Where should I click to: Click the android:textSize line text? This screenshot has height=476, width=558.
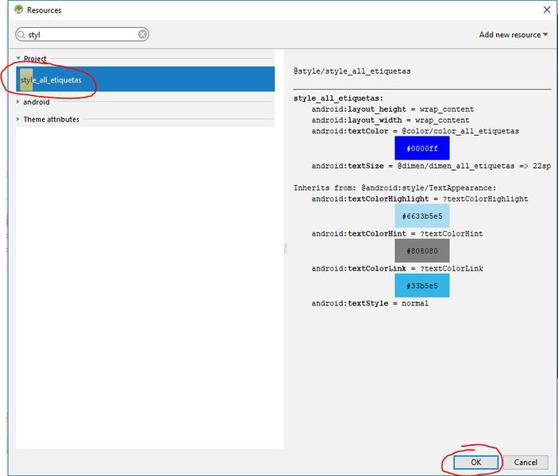431,166
